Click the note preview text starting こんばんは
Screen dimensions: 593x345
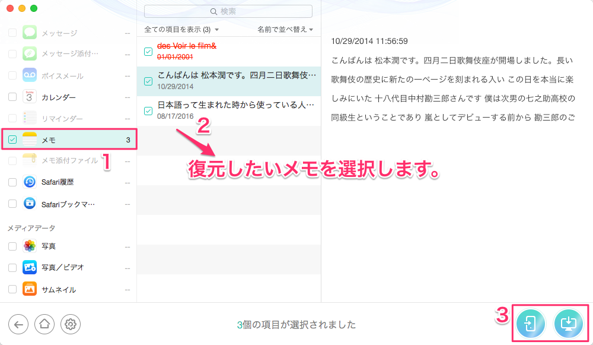tap(453, 89)
